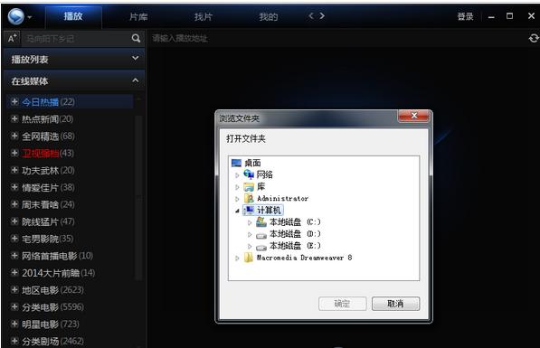540x348 pixels.
Task: Go back with the left navigation arrow
Action: pos(311,16)
